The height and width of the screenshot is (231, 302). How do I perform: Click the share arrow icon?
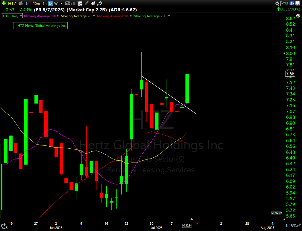[99, 3]
